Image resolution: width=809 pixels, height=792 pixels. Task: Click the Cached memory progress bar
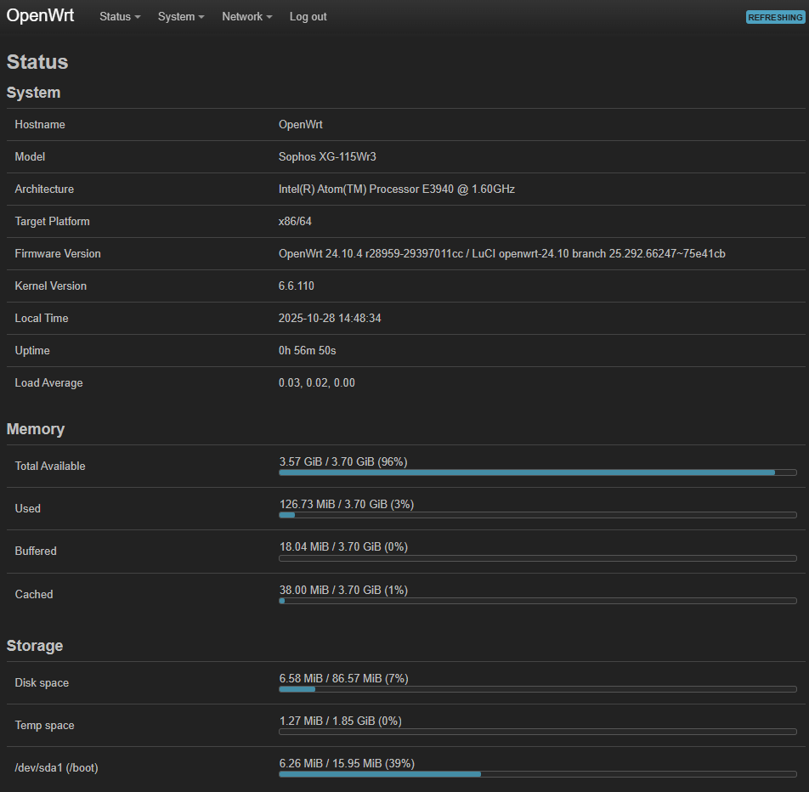coord(537,600)
